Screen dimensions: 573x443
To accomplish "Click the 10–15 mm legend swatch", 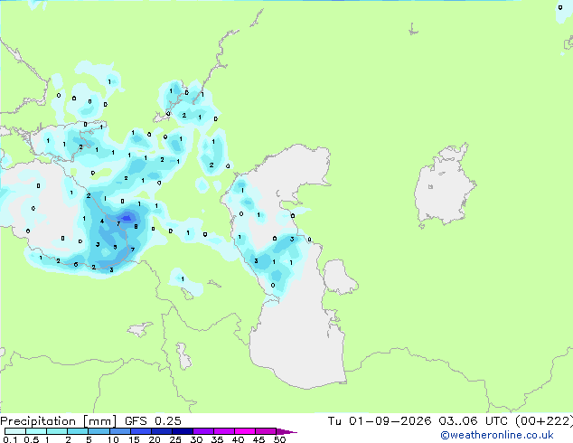I will tap(119, 431).
